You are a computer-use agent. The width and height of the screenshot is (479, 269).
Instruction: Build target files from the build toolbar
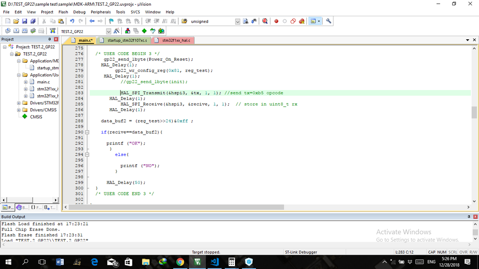coord(16,31)
